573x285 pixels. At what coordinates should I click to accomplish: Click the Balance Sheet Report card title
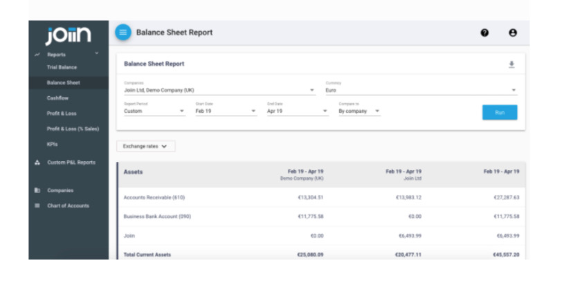(154, 64)
